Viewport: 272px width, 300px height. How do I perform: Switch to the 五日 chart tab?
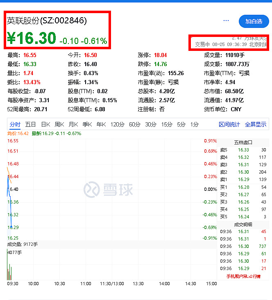[31, 124]
